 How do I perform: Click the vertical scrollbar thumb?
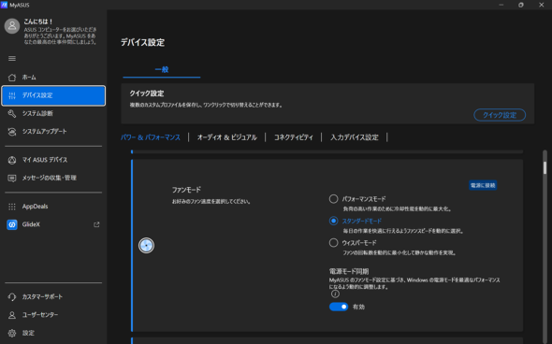pos(545,167)
